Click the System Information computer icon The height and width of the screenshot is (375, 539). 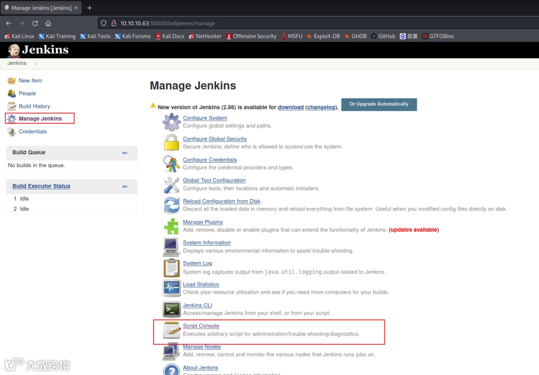tap(171, 247)
